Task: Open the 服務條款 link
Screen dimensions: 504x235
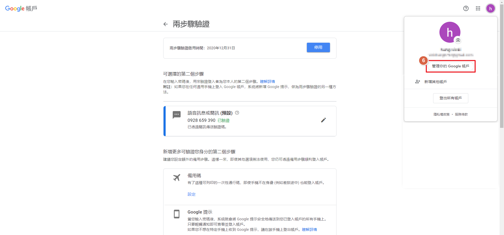Action: pyautogui.click(x=461, y=114)
